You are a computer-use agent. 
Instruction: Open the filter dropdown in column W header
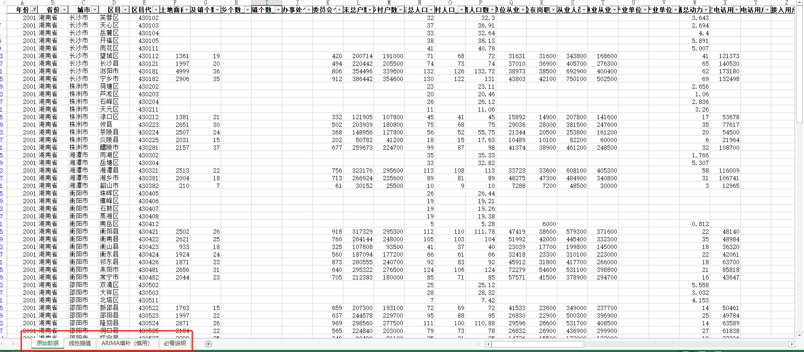pyautogui.click(x=706, y=10)
